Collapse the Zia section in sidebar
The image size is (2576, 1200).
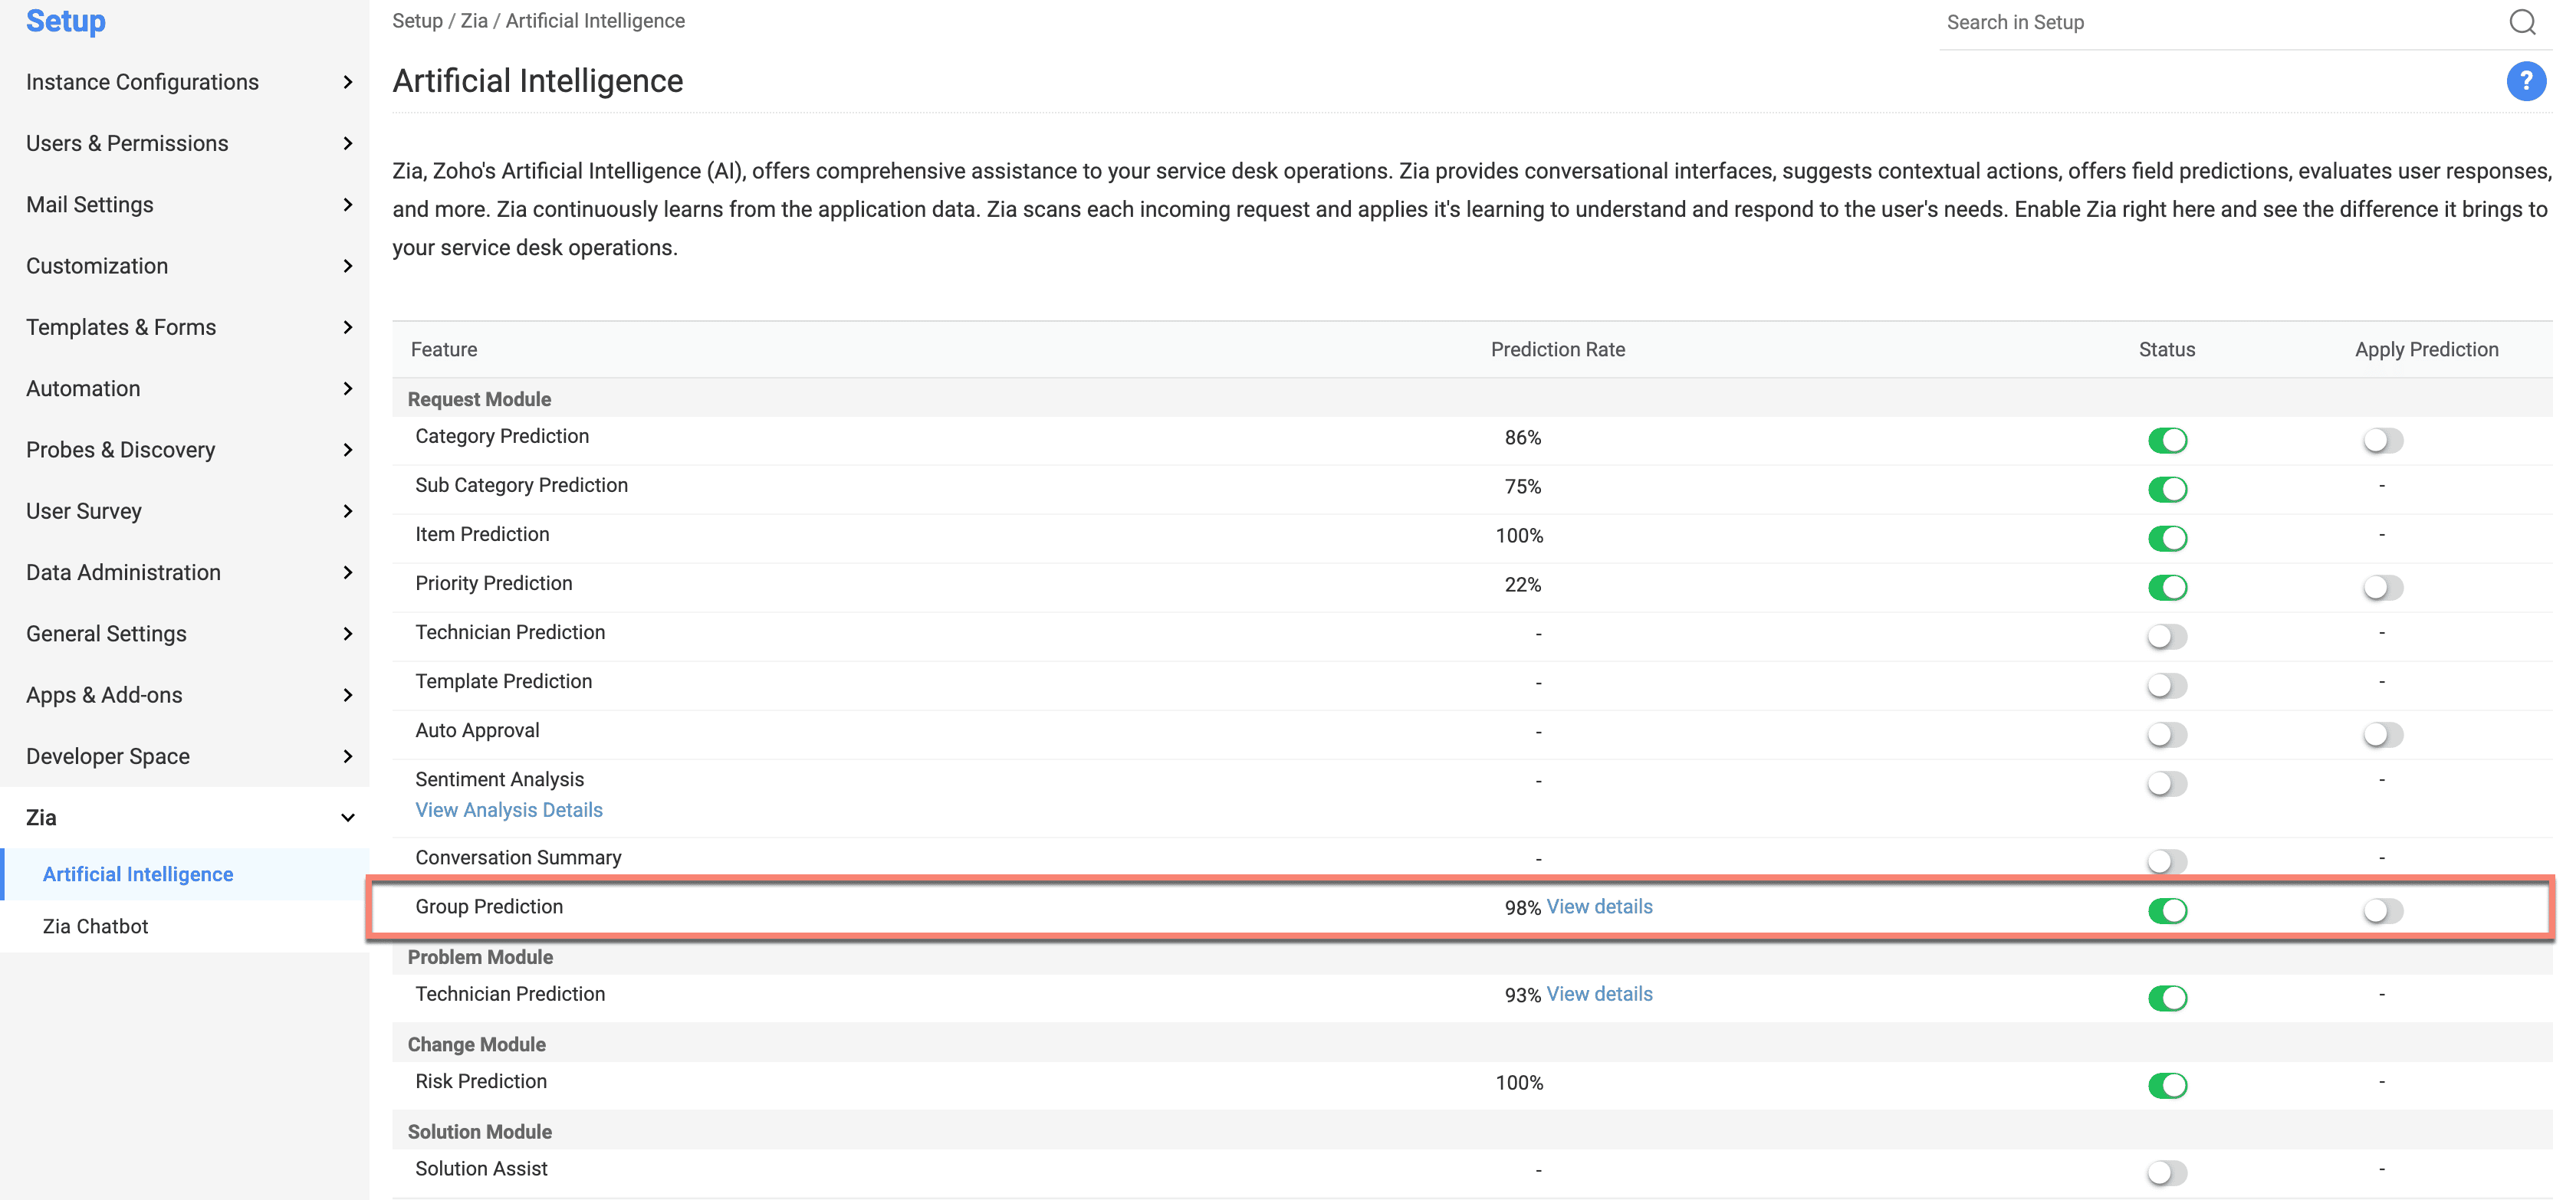[347, 818]
